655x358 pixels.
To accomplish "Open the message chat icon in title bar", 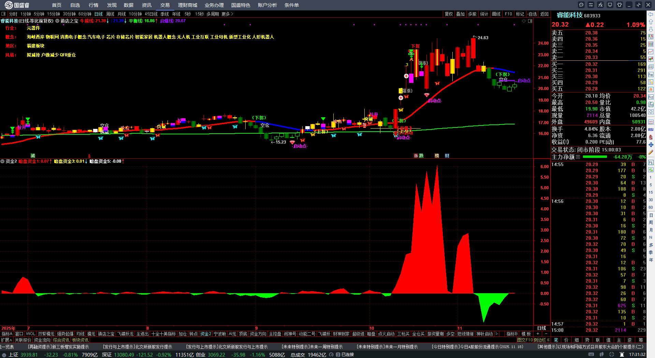I will click(581, 5).
